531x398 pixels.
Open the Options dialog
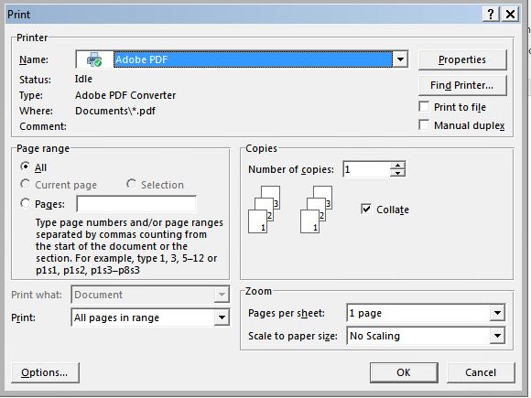point(45,372)
